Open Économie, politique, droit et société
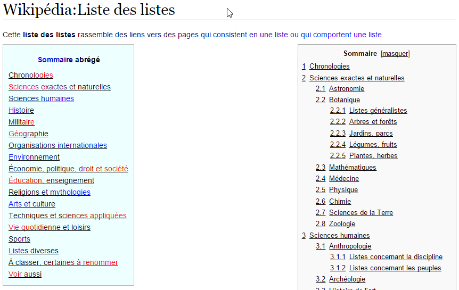Screen dimensions: 459x290 (x=68, y=169)
